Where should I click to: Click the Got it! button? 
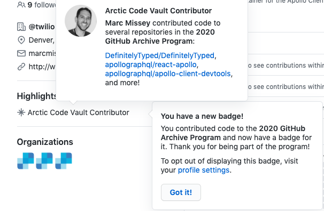pos(181,192)
